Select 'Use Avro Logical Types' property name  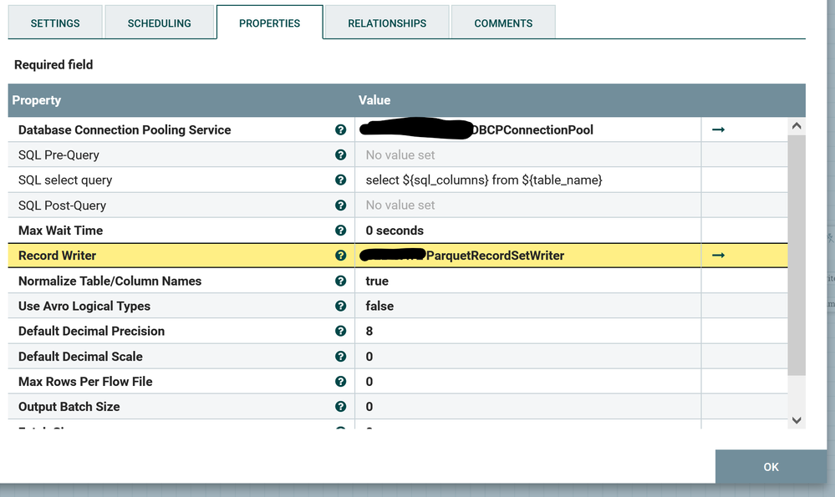(x=84, y=306)
